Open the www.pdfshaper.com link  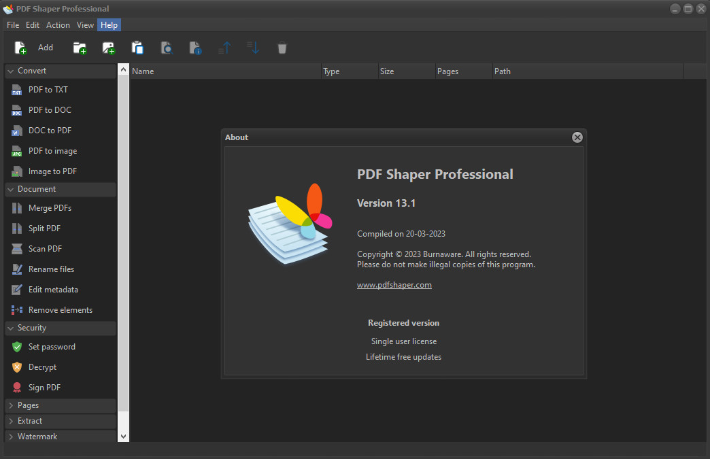point(394,285)
